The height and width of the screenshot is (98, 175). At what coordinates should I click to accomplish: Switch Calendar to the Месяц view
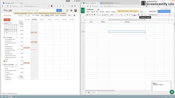(52, 15)
